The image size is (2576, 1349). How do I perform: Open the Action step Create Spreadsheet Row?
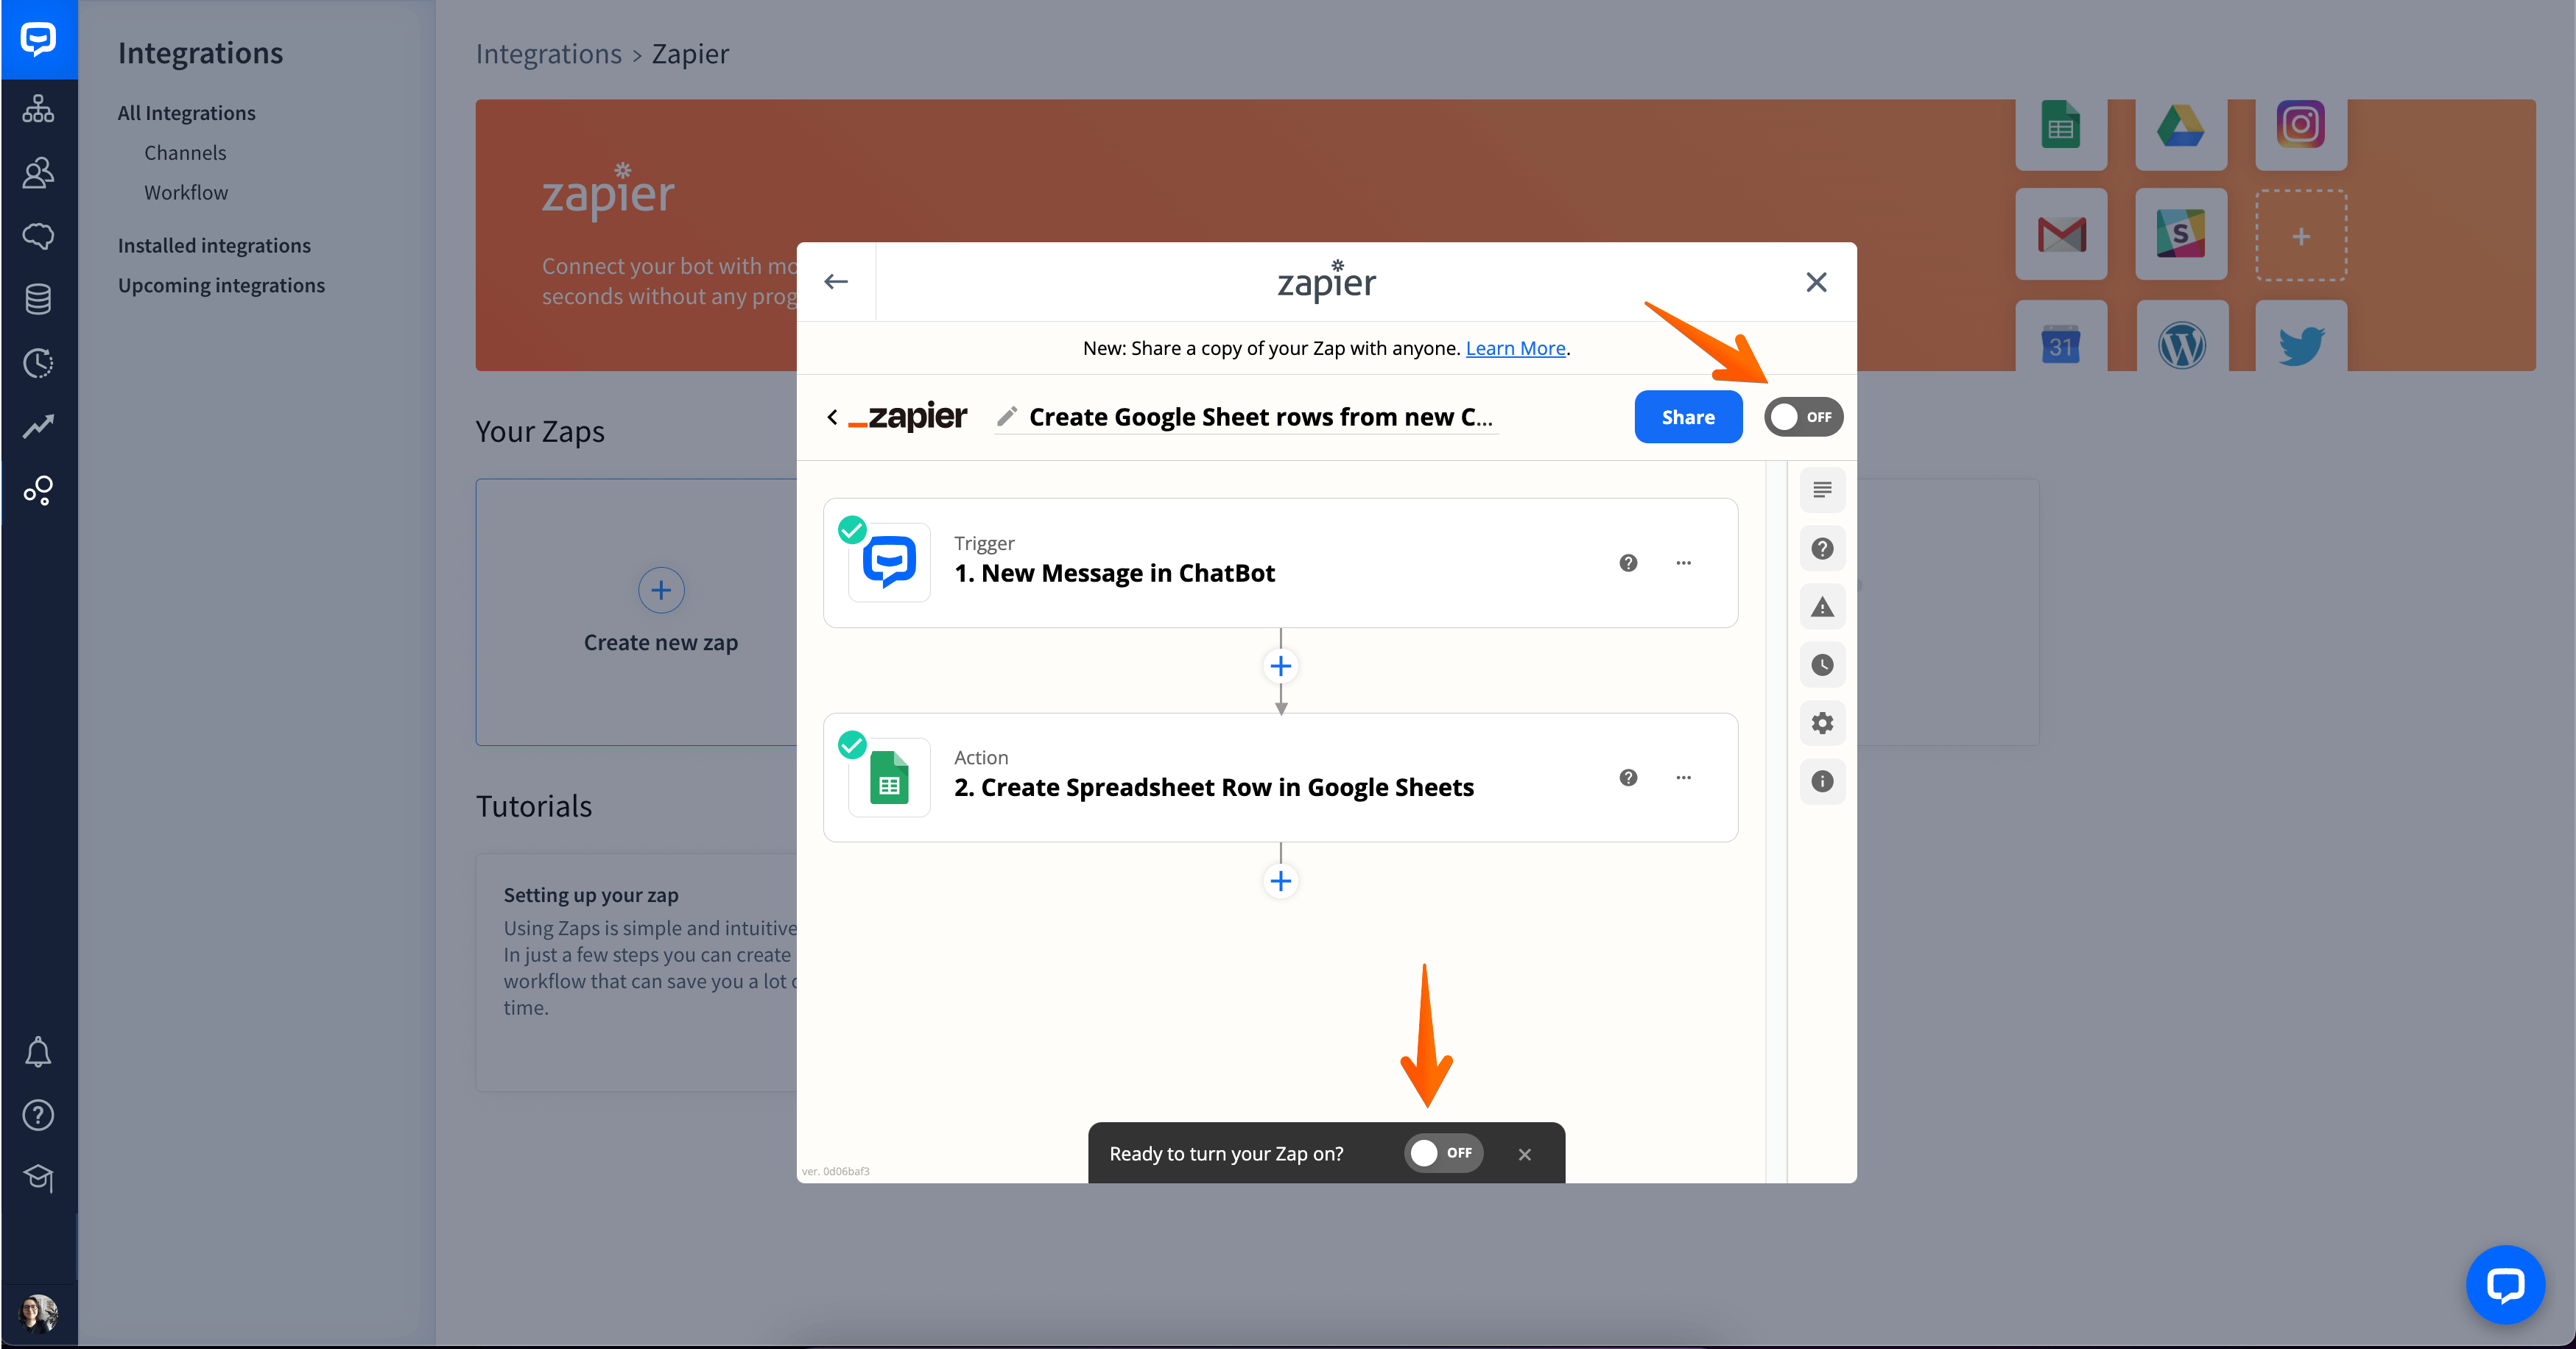coord(1280,777)
